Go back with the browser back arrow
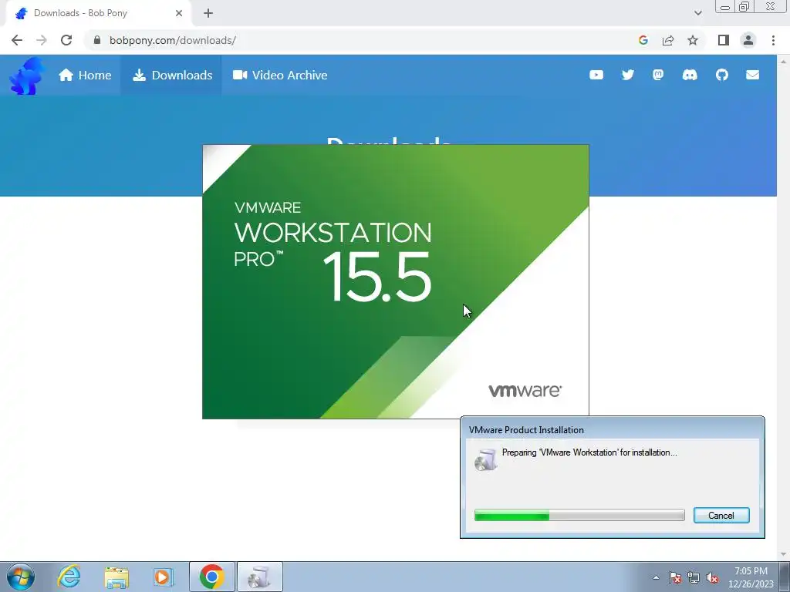Screen dimensions: 790x592 click(17, 40)
